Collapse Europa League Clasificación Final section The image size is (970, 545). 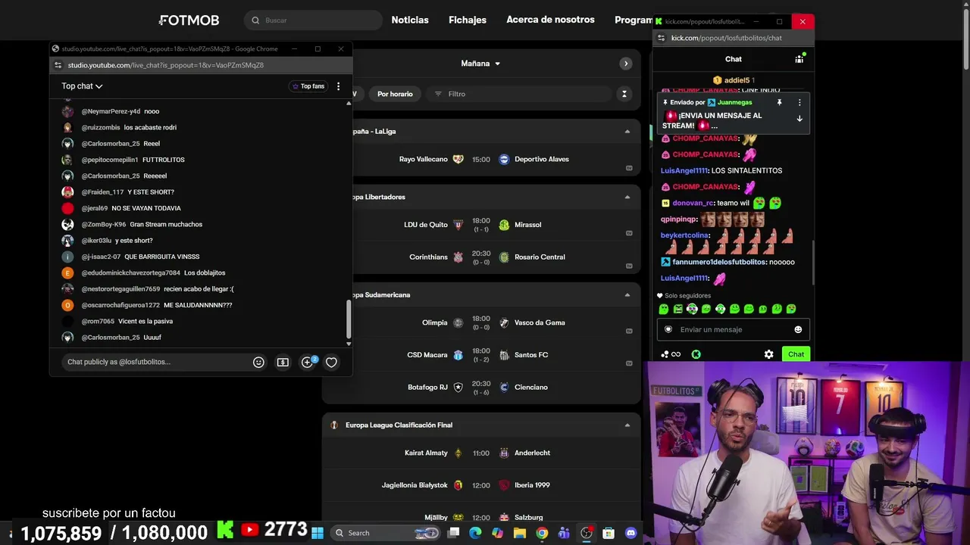[627, 425]
